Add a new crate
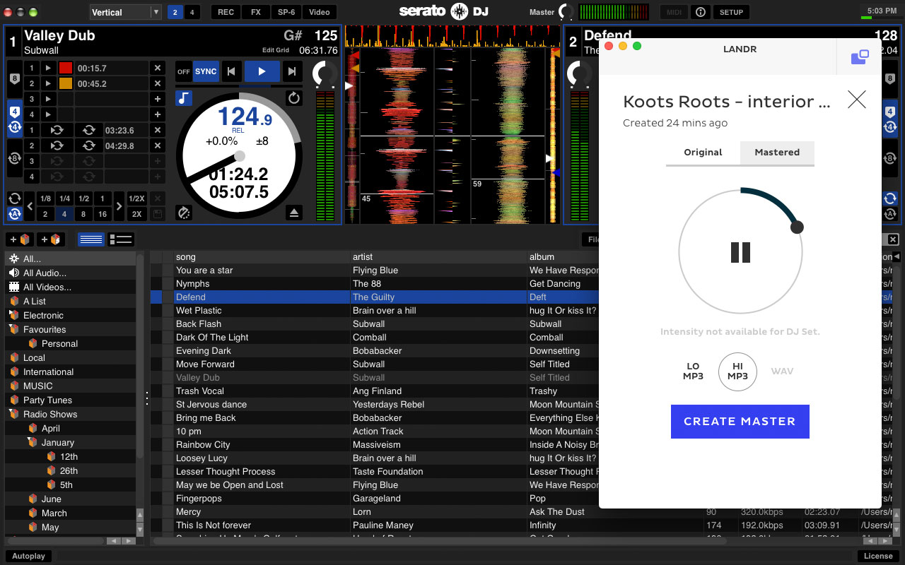The height and width of the screenshot is (565, 905). point(19,239)
